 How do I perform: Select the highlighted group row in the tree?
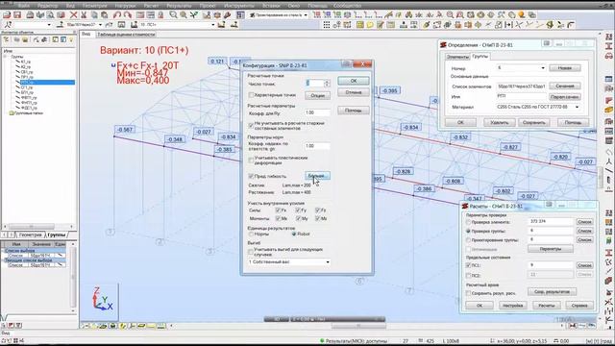[47, 83]
